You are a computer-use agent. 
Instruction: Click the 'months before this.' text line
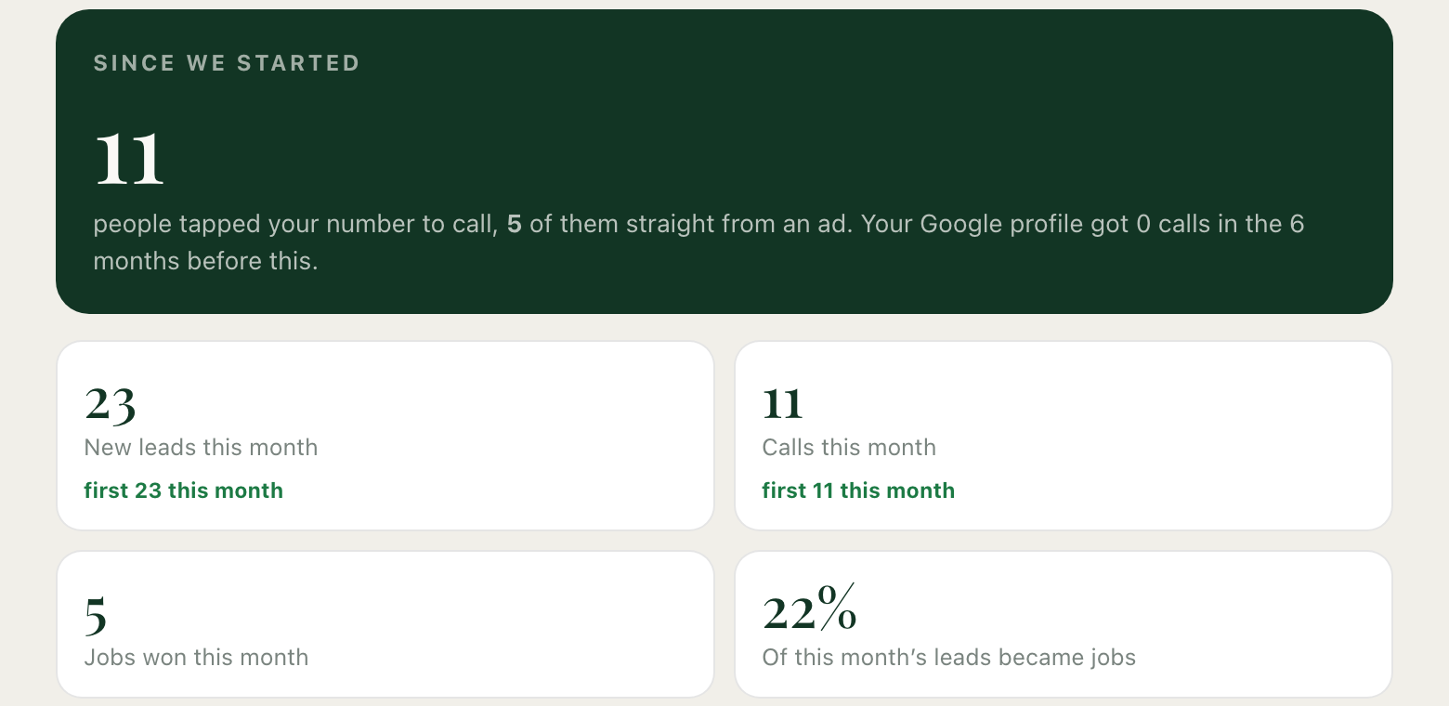click(x=205, y=261)
